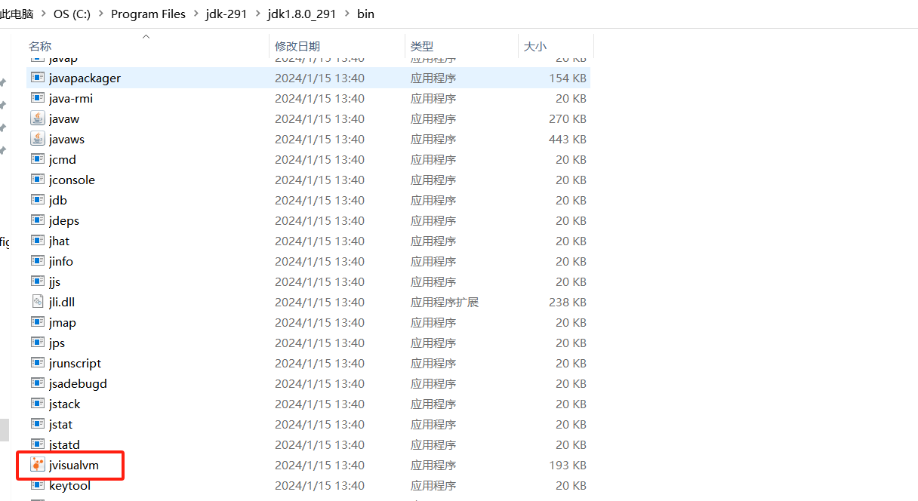The height and width of the screenshot is (501, 918).
Task: Click the jli.dll file icon
Action: pos(38,302)
